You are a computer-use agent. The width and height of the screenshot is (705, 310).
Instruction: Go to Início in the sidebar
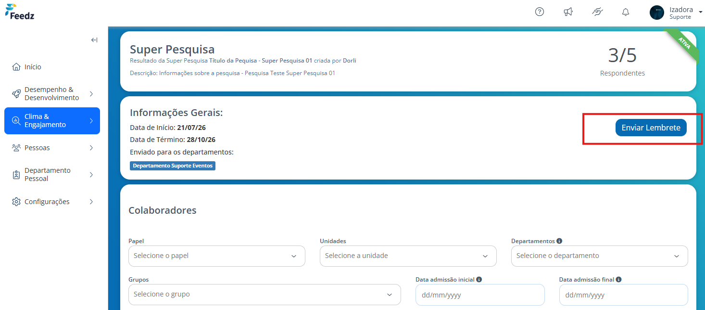pos(52,67)
